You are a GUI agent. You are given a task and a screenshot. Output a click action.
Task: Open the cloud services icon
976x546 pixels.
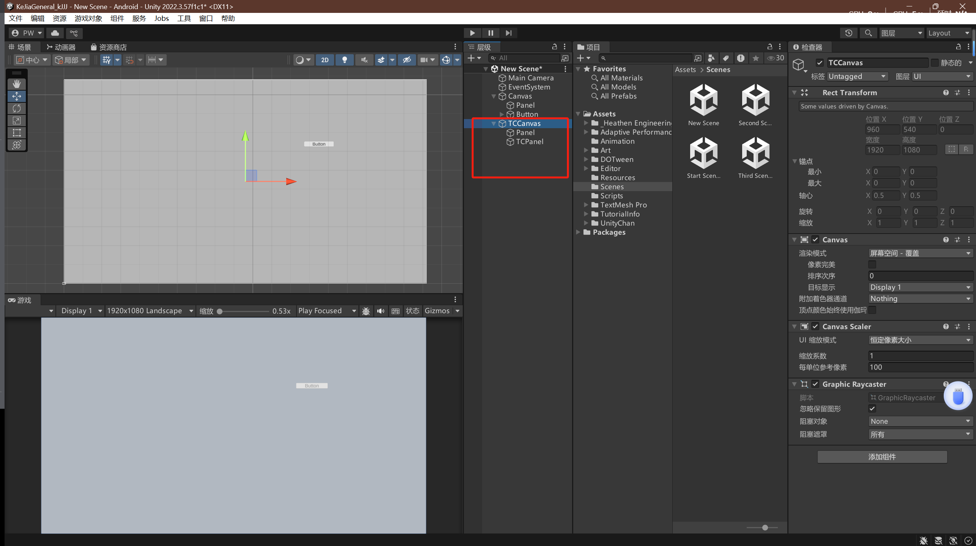[x=55, y=33]
